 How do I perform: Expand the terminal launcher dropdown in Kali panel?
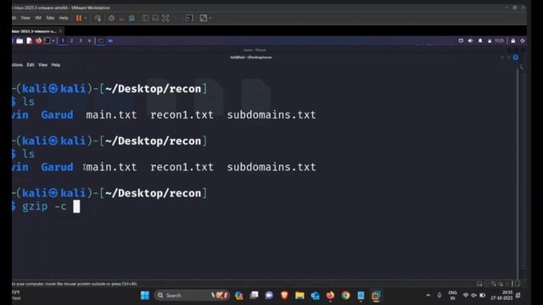(53, 41)
